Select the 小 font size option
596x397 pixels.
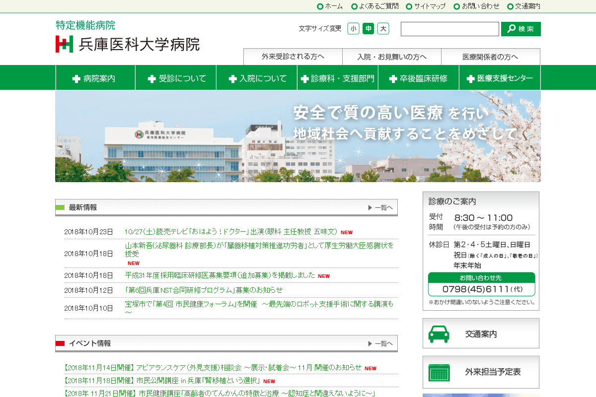coord(353,29)
